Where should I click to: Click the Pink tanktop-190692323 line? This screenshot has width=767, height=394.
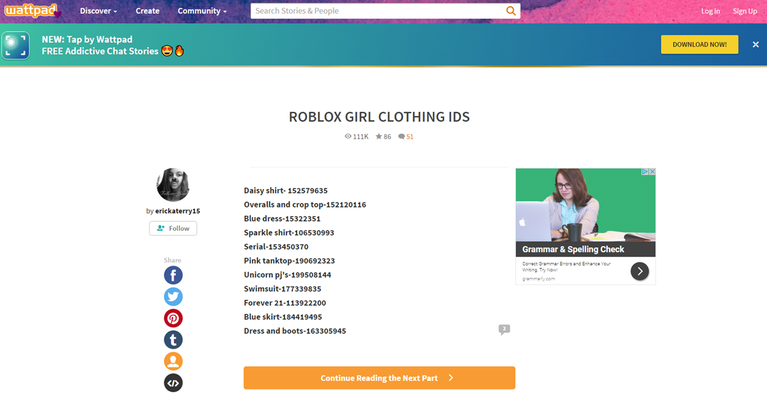(290, 261)
